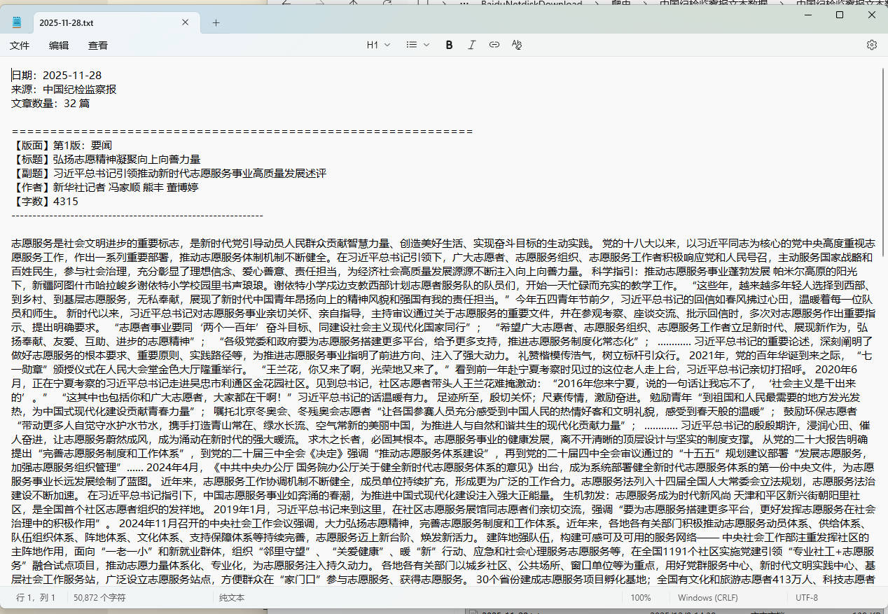
Task: Add a new tab with the plus button
Action: [x=216, y=22]
